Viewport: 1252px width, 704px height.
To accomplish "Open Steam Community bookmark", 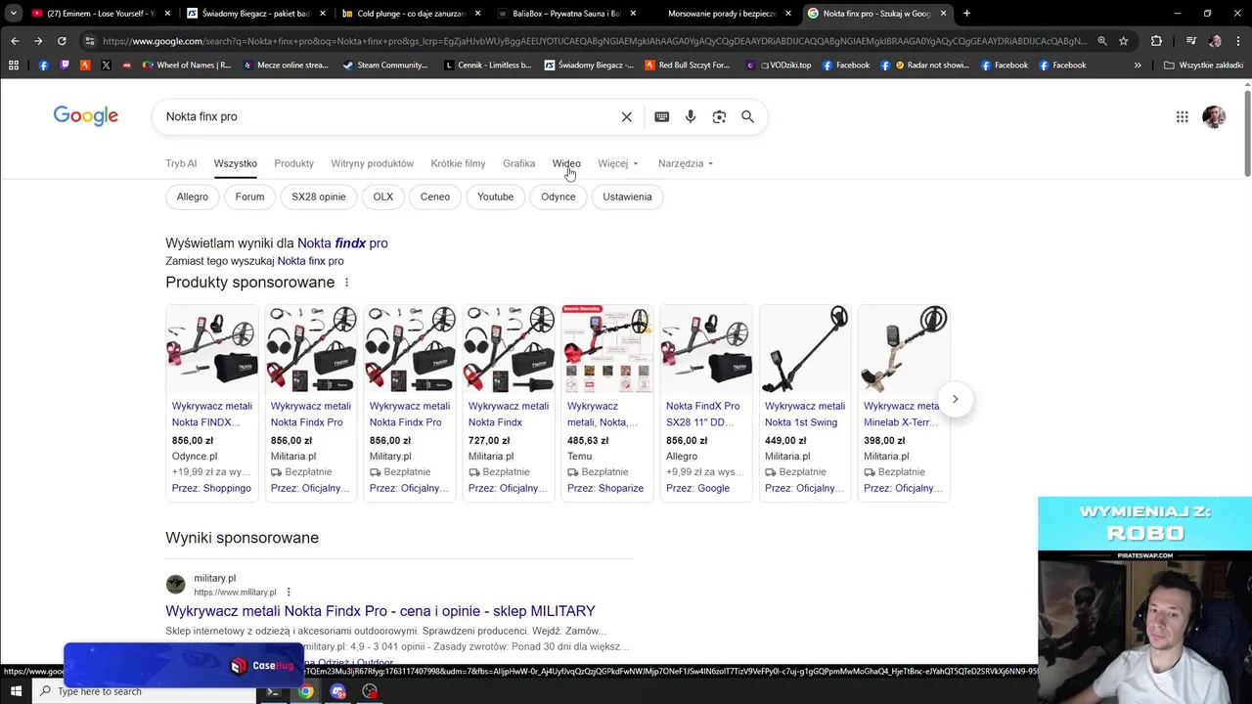I will (x=385, y=66).
